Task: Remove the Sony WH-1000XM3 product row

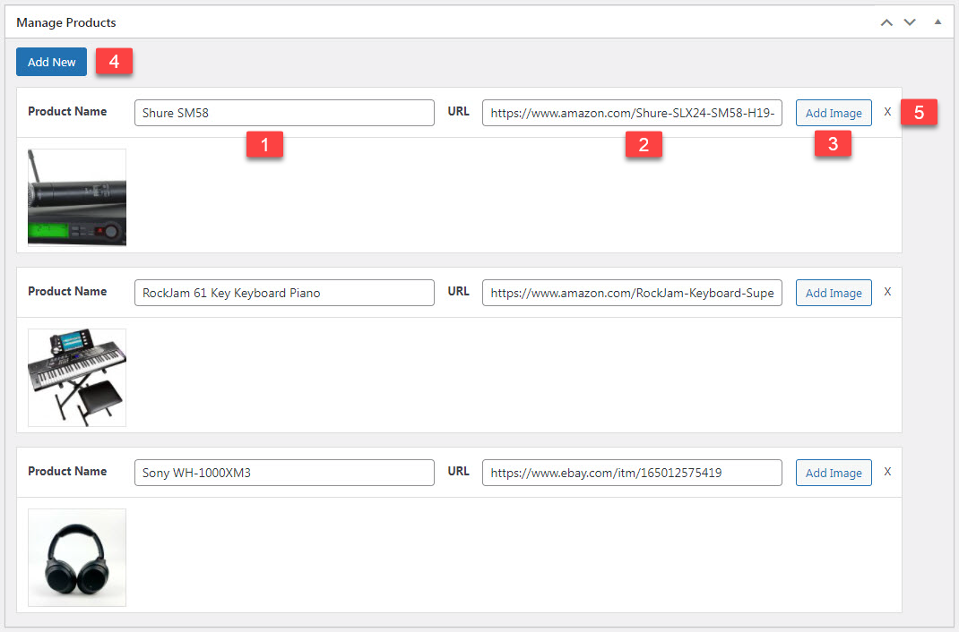Action: tap(887, 472)
